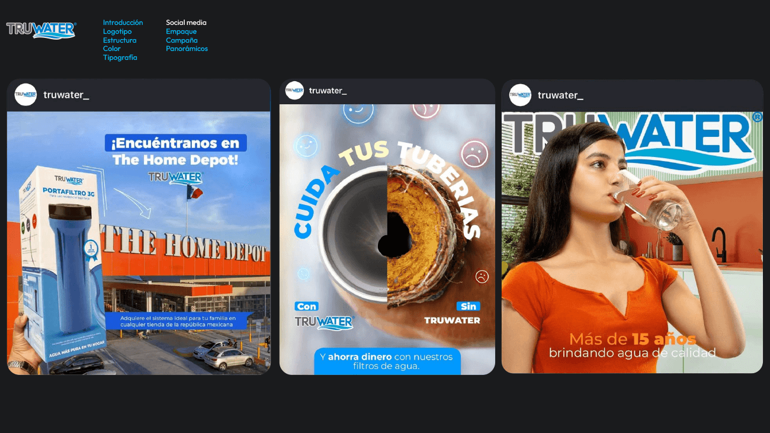Go to the Campaña section
This screenshot has width=770, height=433.
click(x=182, y=40)
